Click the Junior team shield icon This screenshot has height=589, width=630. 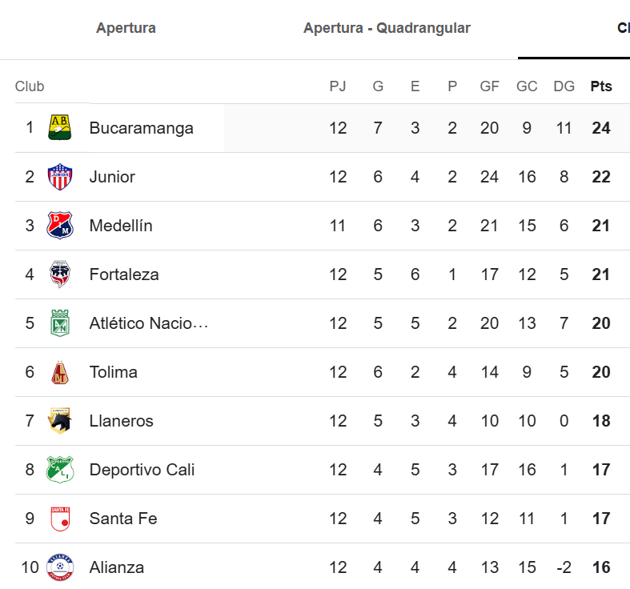[60, 177]
